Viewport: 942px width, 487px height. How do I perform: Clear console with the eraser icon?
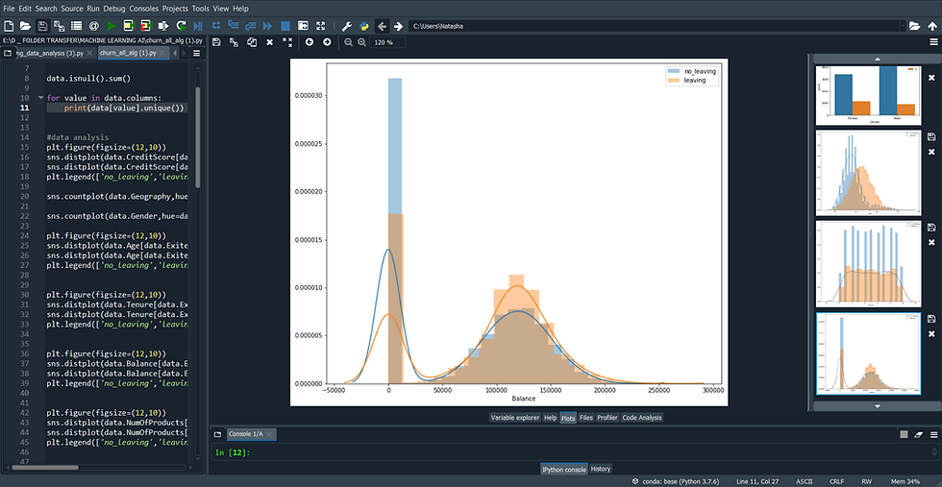pos(918,434)
